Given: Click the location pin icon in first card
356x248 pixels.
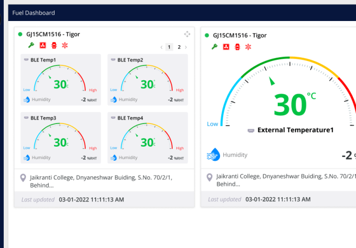Looking at the screenshot, I should point(23,178).
